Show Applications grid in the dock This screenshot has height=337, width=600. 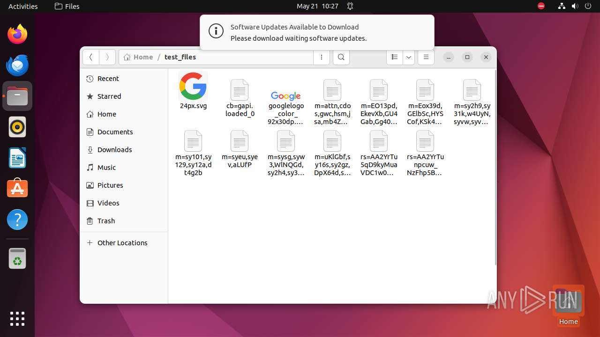click(x=17, y=318)
